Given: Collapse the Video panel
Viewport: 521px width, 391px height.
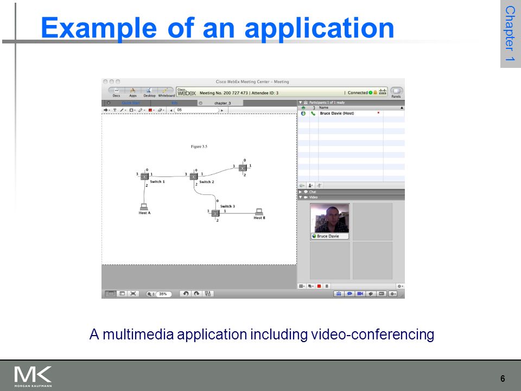Looking at the screenshot, I should point(300,197).
